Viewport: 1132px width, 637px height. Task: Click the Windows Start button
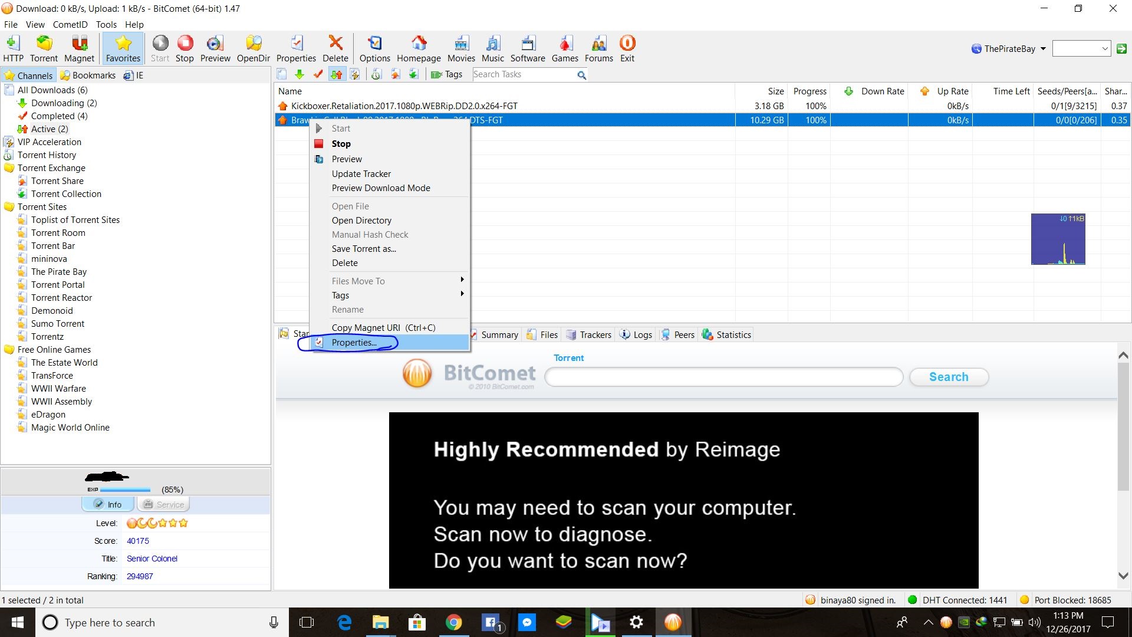coord(17,622)
